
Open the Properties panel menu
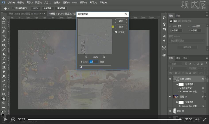pyautogui.click(x=207, y=16)
